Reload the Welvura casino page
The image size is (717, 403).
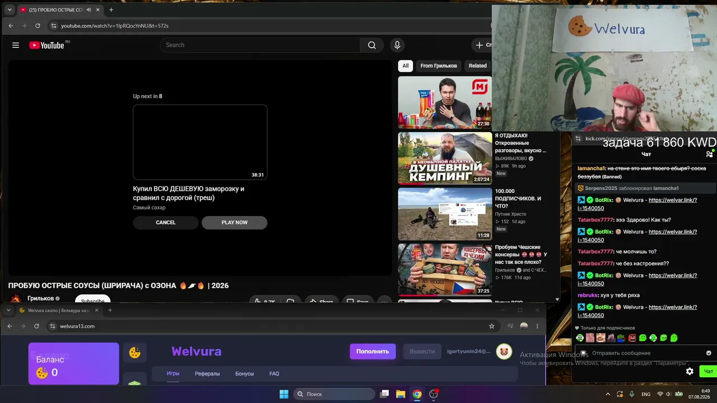pyautogui.click(x=36, y=326)
